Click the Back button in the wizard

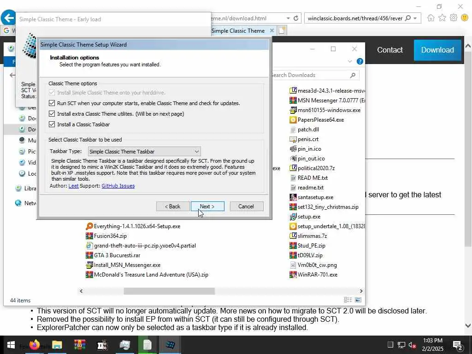[173, 206]
